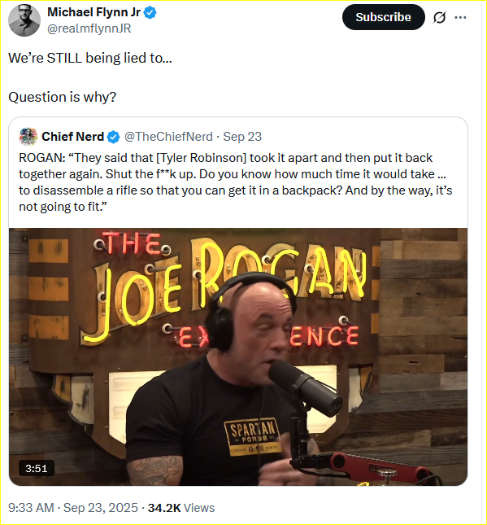Click the Subscribe button

pyautogui.click(x=383, y=17)
